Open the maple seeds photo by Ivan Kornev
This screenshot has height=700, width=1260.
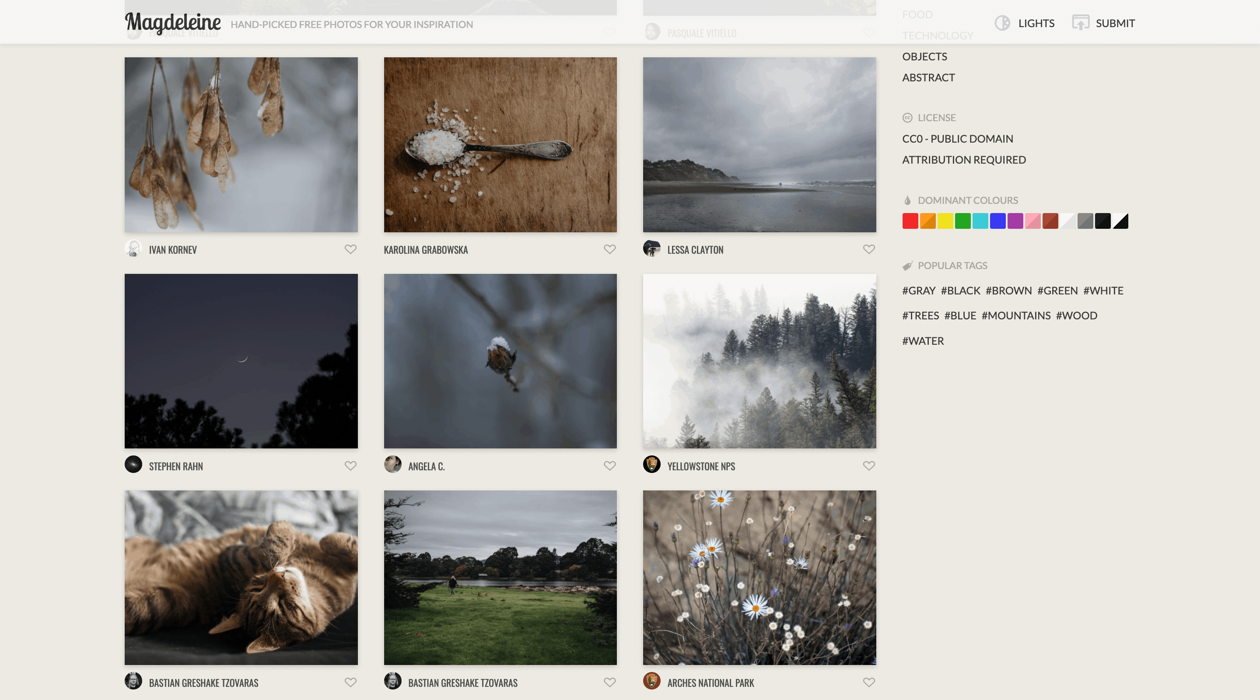tap(241, 145)
